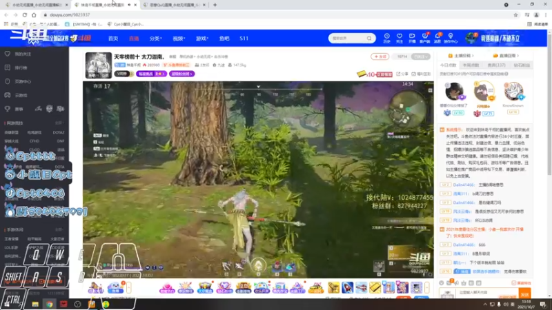Click the KnowKnown contributor avatar
This screenshot has width=552, height=310.
[x=513, y=91]
